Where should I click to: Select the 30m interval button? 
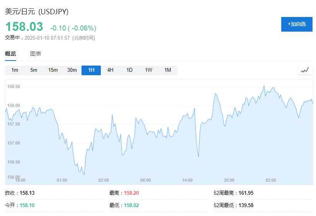coord(72,70)
